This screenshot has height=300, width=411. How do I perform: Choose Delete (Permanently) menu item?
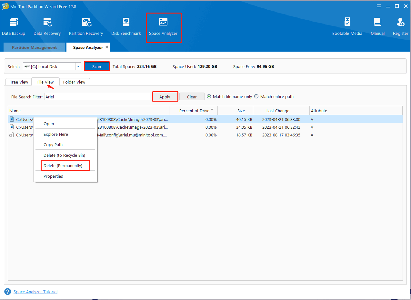[65, 165]
